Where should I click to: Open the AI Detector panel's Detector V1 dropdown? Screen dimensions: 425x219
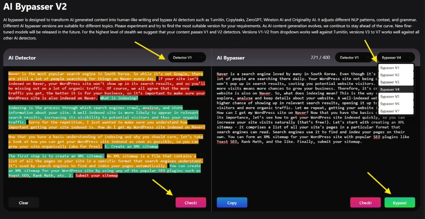coord(187,57)
